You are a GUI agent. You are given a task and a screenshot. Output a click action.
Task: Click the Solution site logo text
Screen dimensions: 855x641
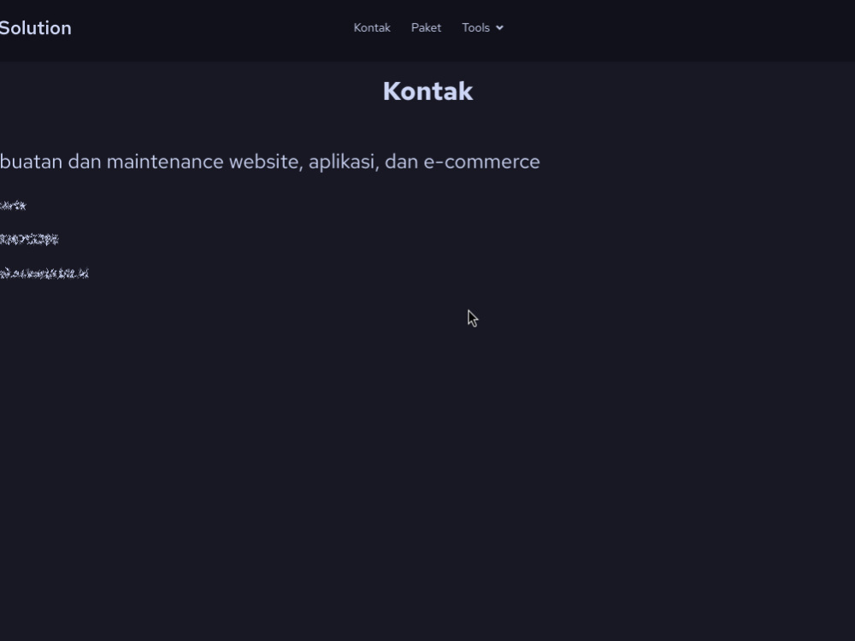[x=35, y=28]
